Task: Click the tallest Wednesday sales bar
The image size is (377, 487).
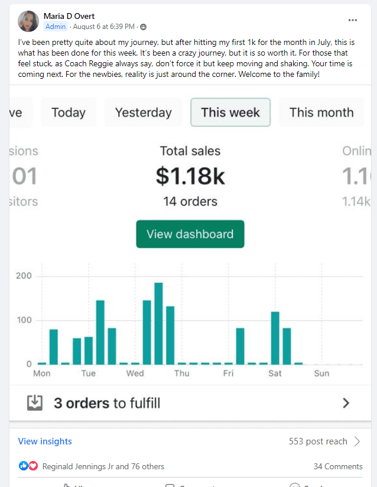Action: tap(158, 324)
